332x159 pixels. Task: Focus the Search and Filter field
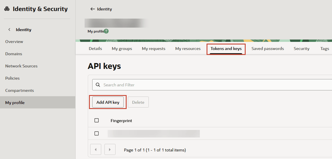pyautogui.click(x=212, y=85)
